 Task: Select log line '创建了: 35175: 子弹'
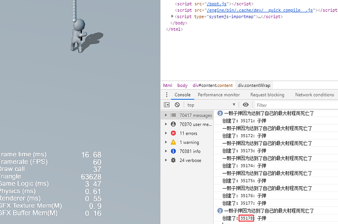tap(276, 181)
